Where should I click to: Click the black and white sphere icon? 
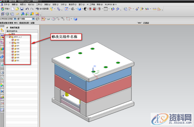point(85,9)
